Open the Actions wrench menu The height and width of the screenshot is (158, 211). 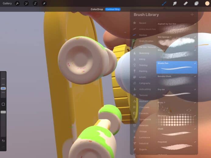tap(17, 3)
